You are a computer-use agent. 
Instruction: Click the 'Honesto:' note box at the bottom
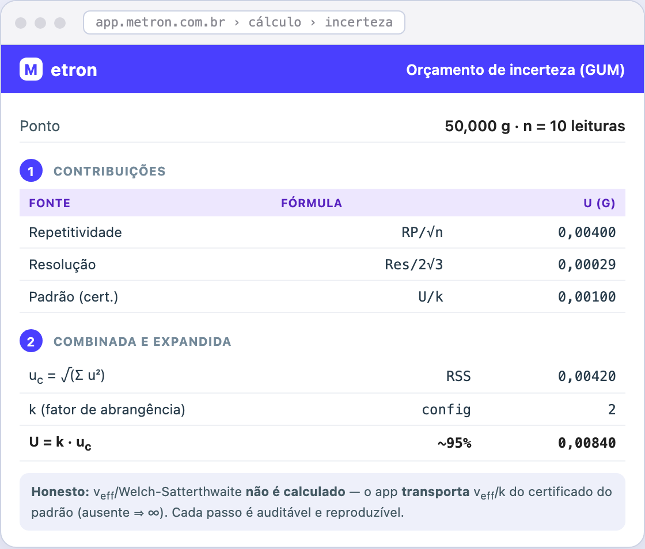[322, 502]
